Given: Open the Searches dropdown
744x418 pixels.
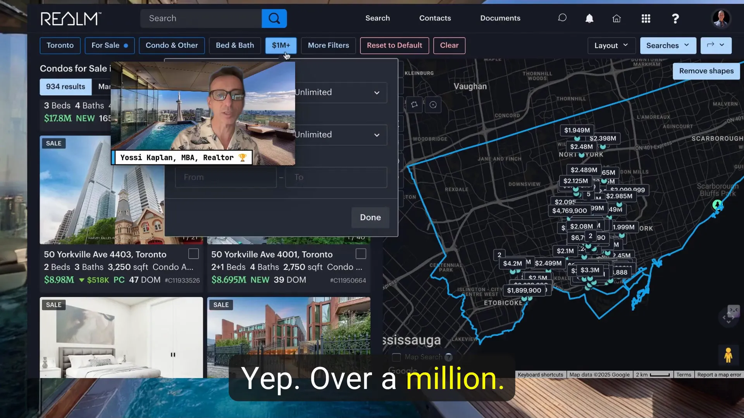Looking at the screenshot, I should (668, 45).
